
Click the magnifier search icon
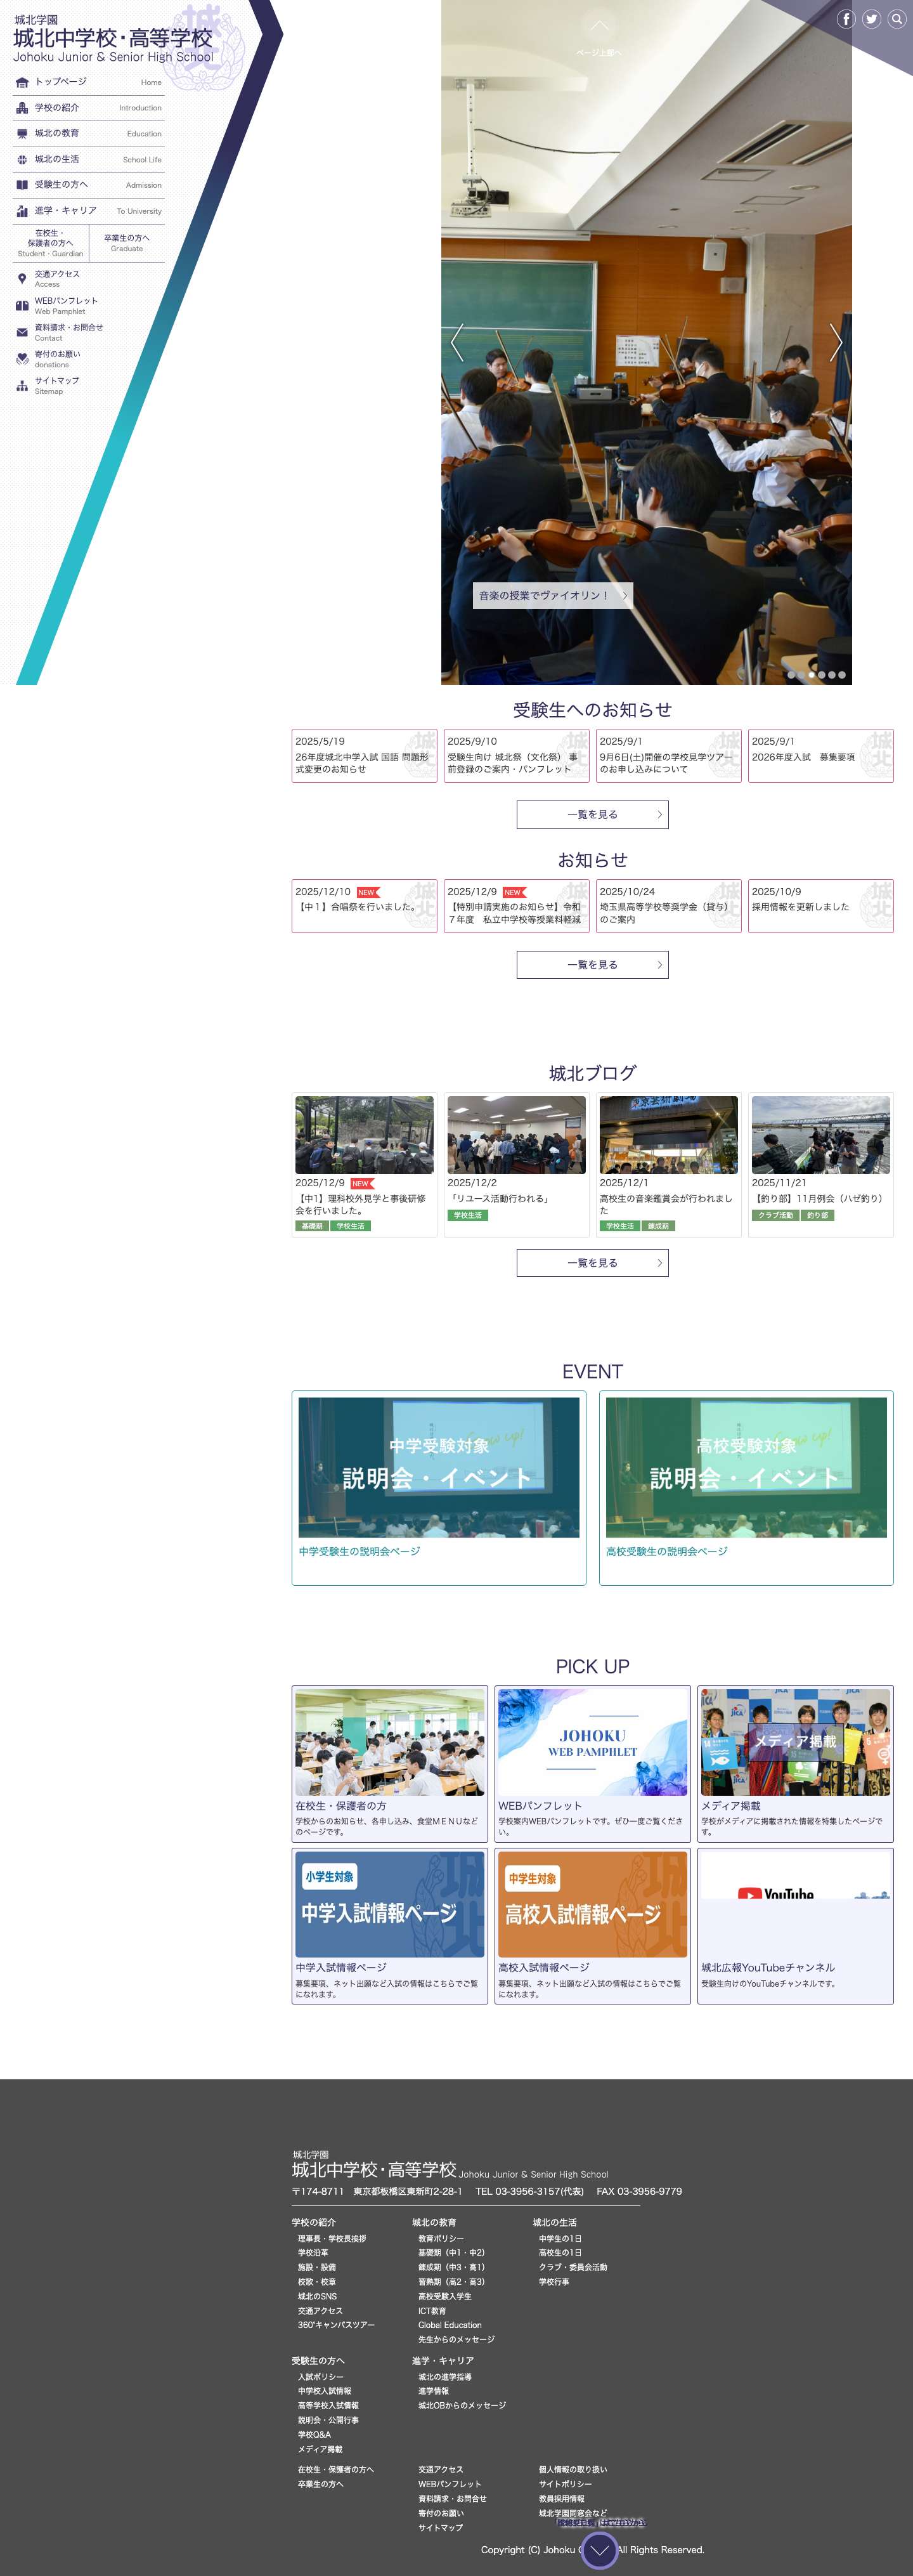point(897,19)
